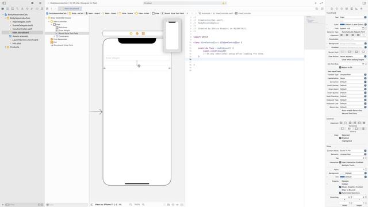Open the issue navigator warning icon
Screen dimensions: 368x207
(22, 9)
